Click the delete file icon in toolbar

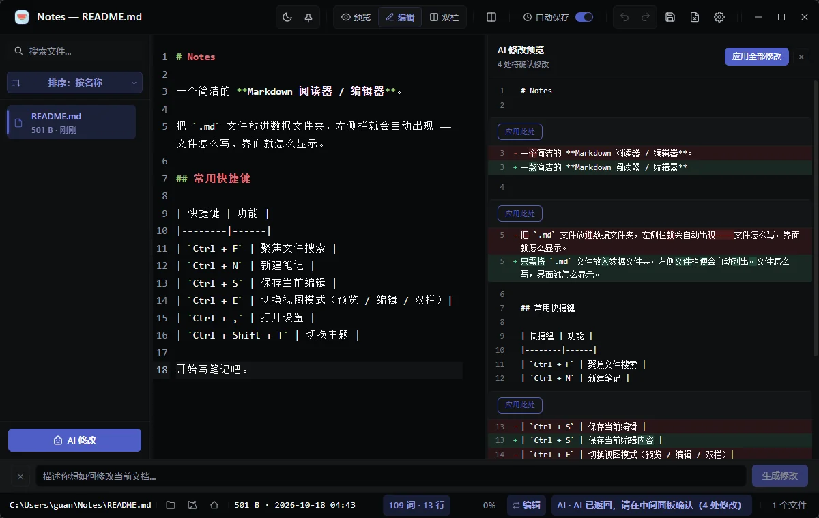695,17
